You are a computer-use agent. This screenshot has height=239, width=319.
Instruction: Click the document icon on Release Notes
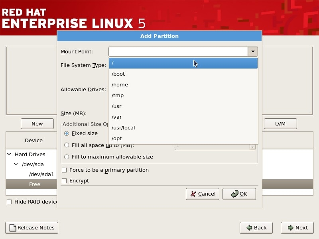tap(13, 228)
